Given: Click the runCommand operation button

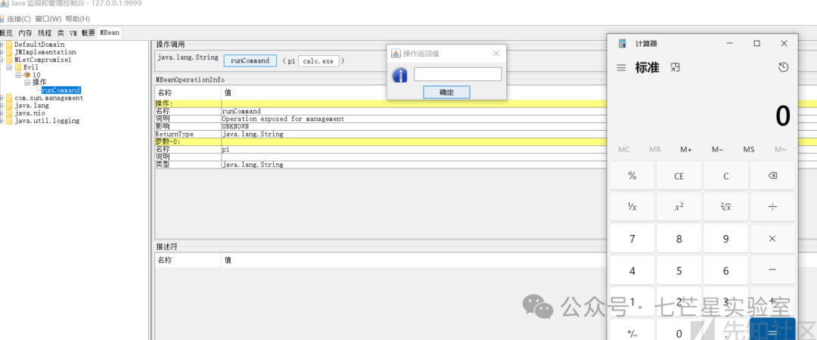Looking at the screenshot, I should coord(250,60).
